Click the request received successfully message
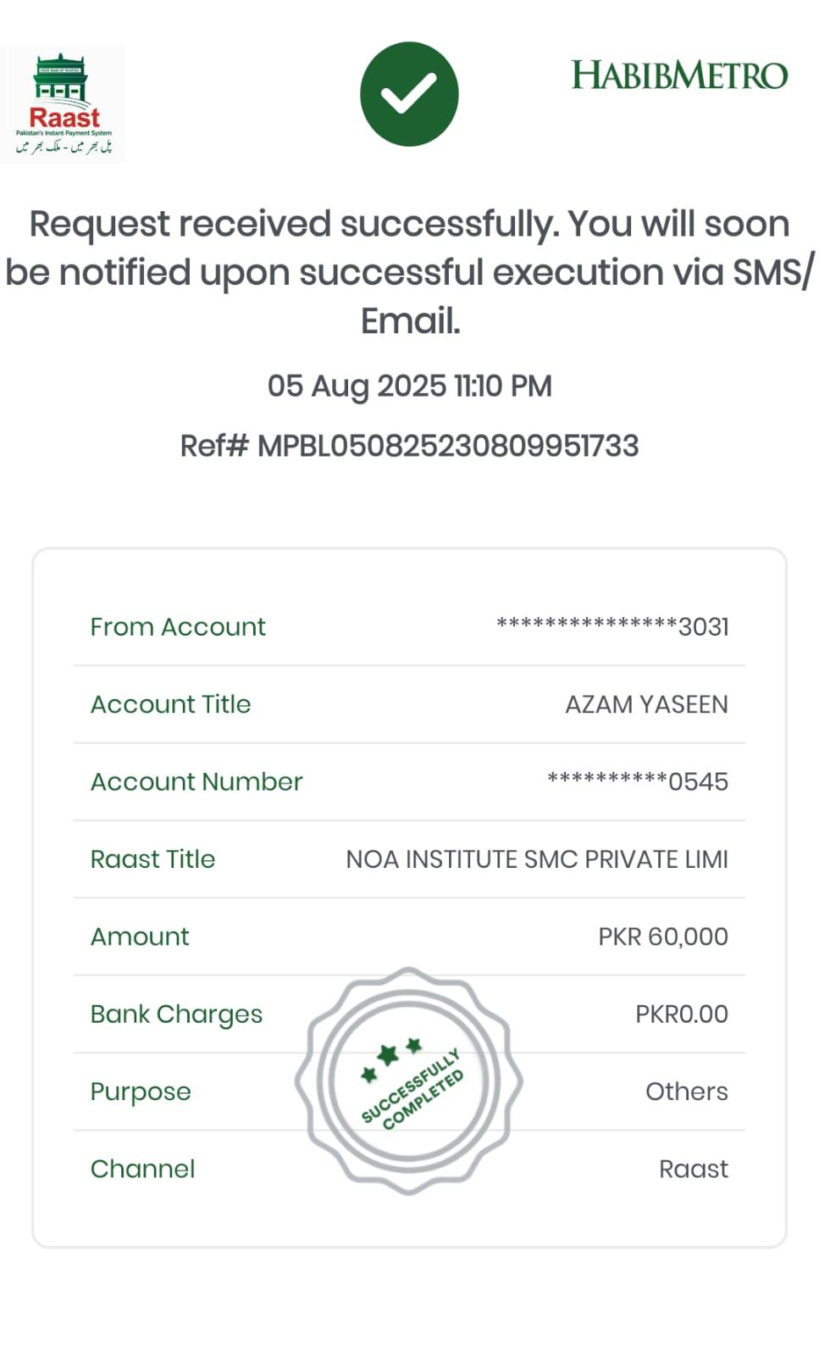 tap(409, 272)
